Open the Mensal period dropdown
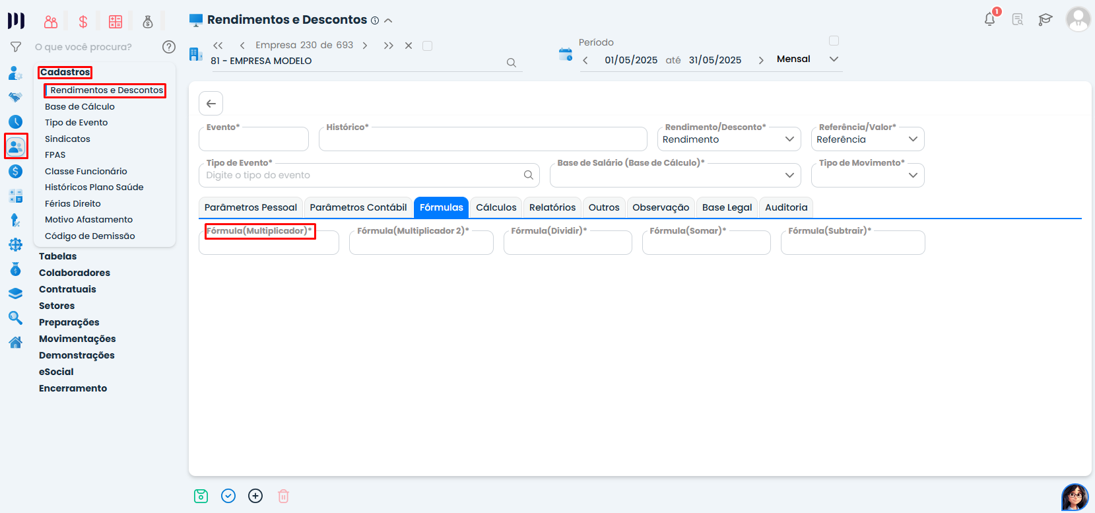This screenshot has width=1095, height=513. (807, 59)
